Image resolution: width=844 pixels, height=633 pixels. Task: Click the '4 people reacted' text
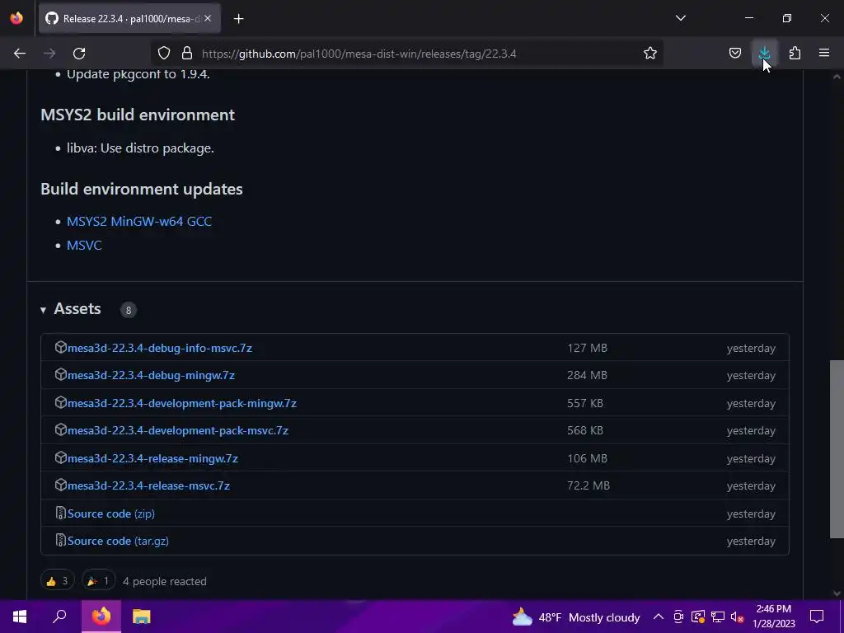pyautogui.click(x=165, y=581)
